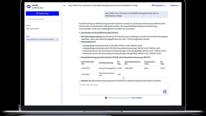The width and height of the screenshot is (206, 116).
Task: Focus the Stellen Sie eine Frage input
Action: [x=123, y=88]
